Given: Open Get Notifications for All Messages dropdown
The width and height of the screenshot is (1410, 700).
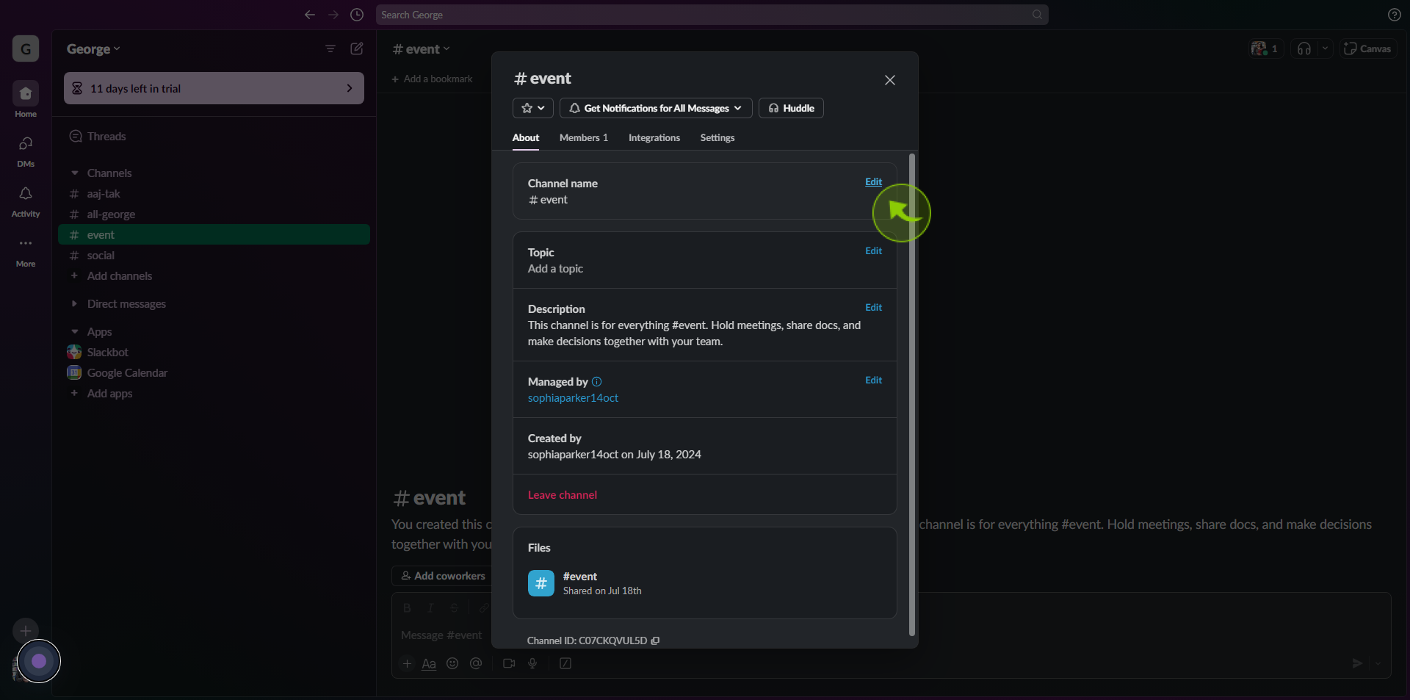Looking at the screenshot, I should tap(656, 108).
